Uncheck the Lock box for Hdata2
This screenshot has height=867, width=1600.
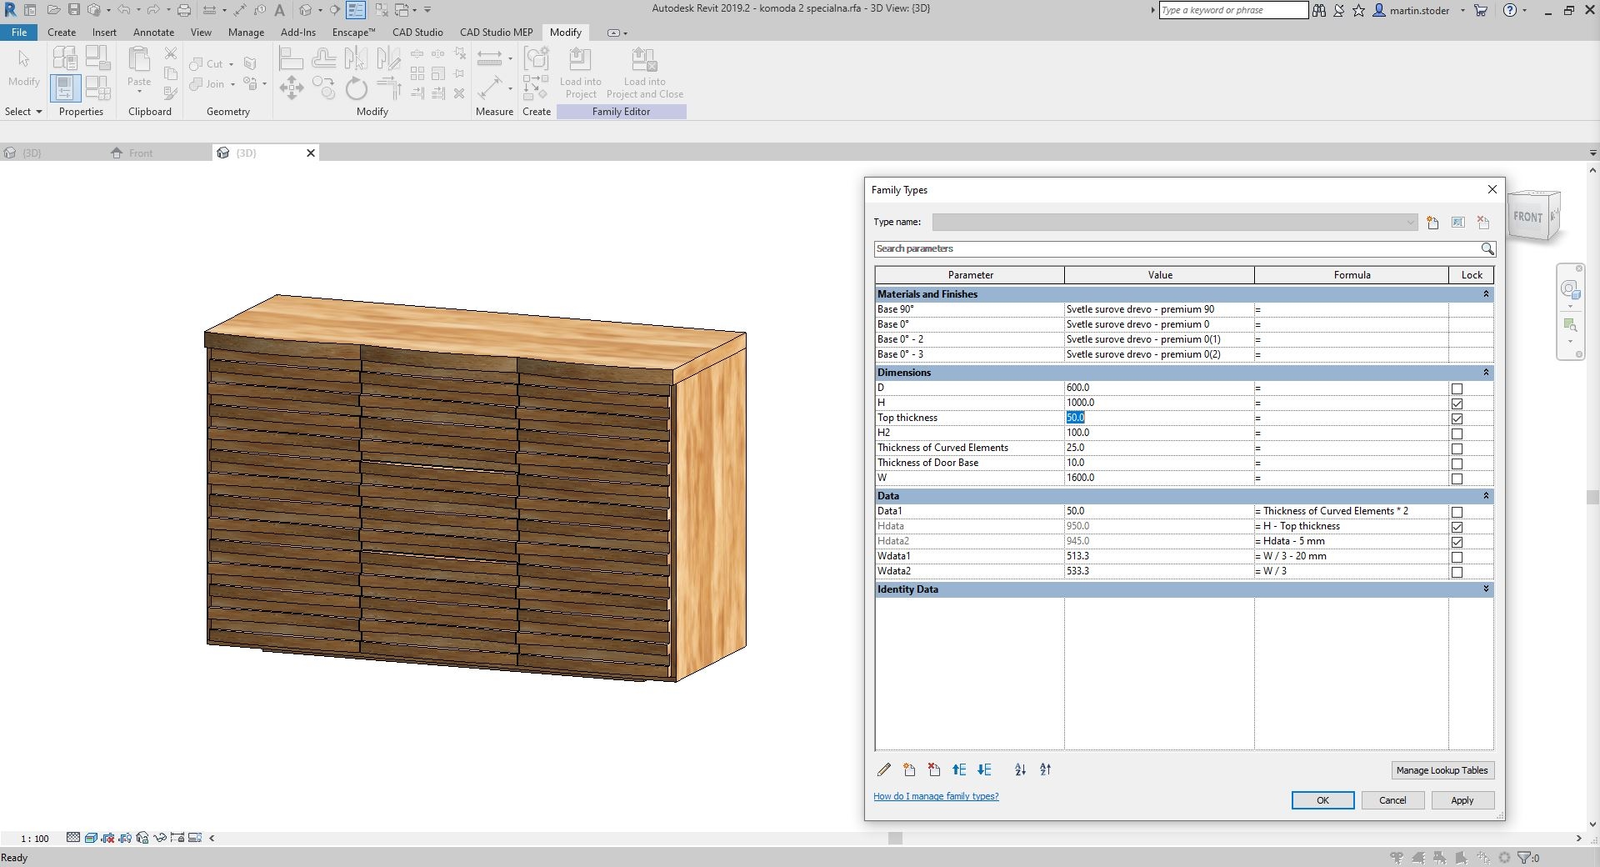[1457, 542]
